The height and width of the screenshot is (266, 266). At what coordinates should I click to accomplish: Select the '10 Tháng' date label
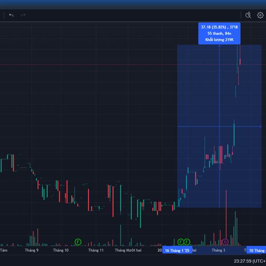[256, 250]
